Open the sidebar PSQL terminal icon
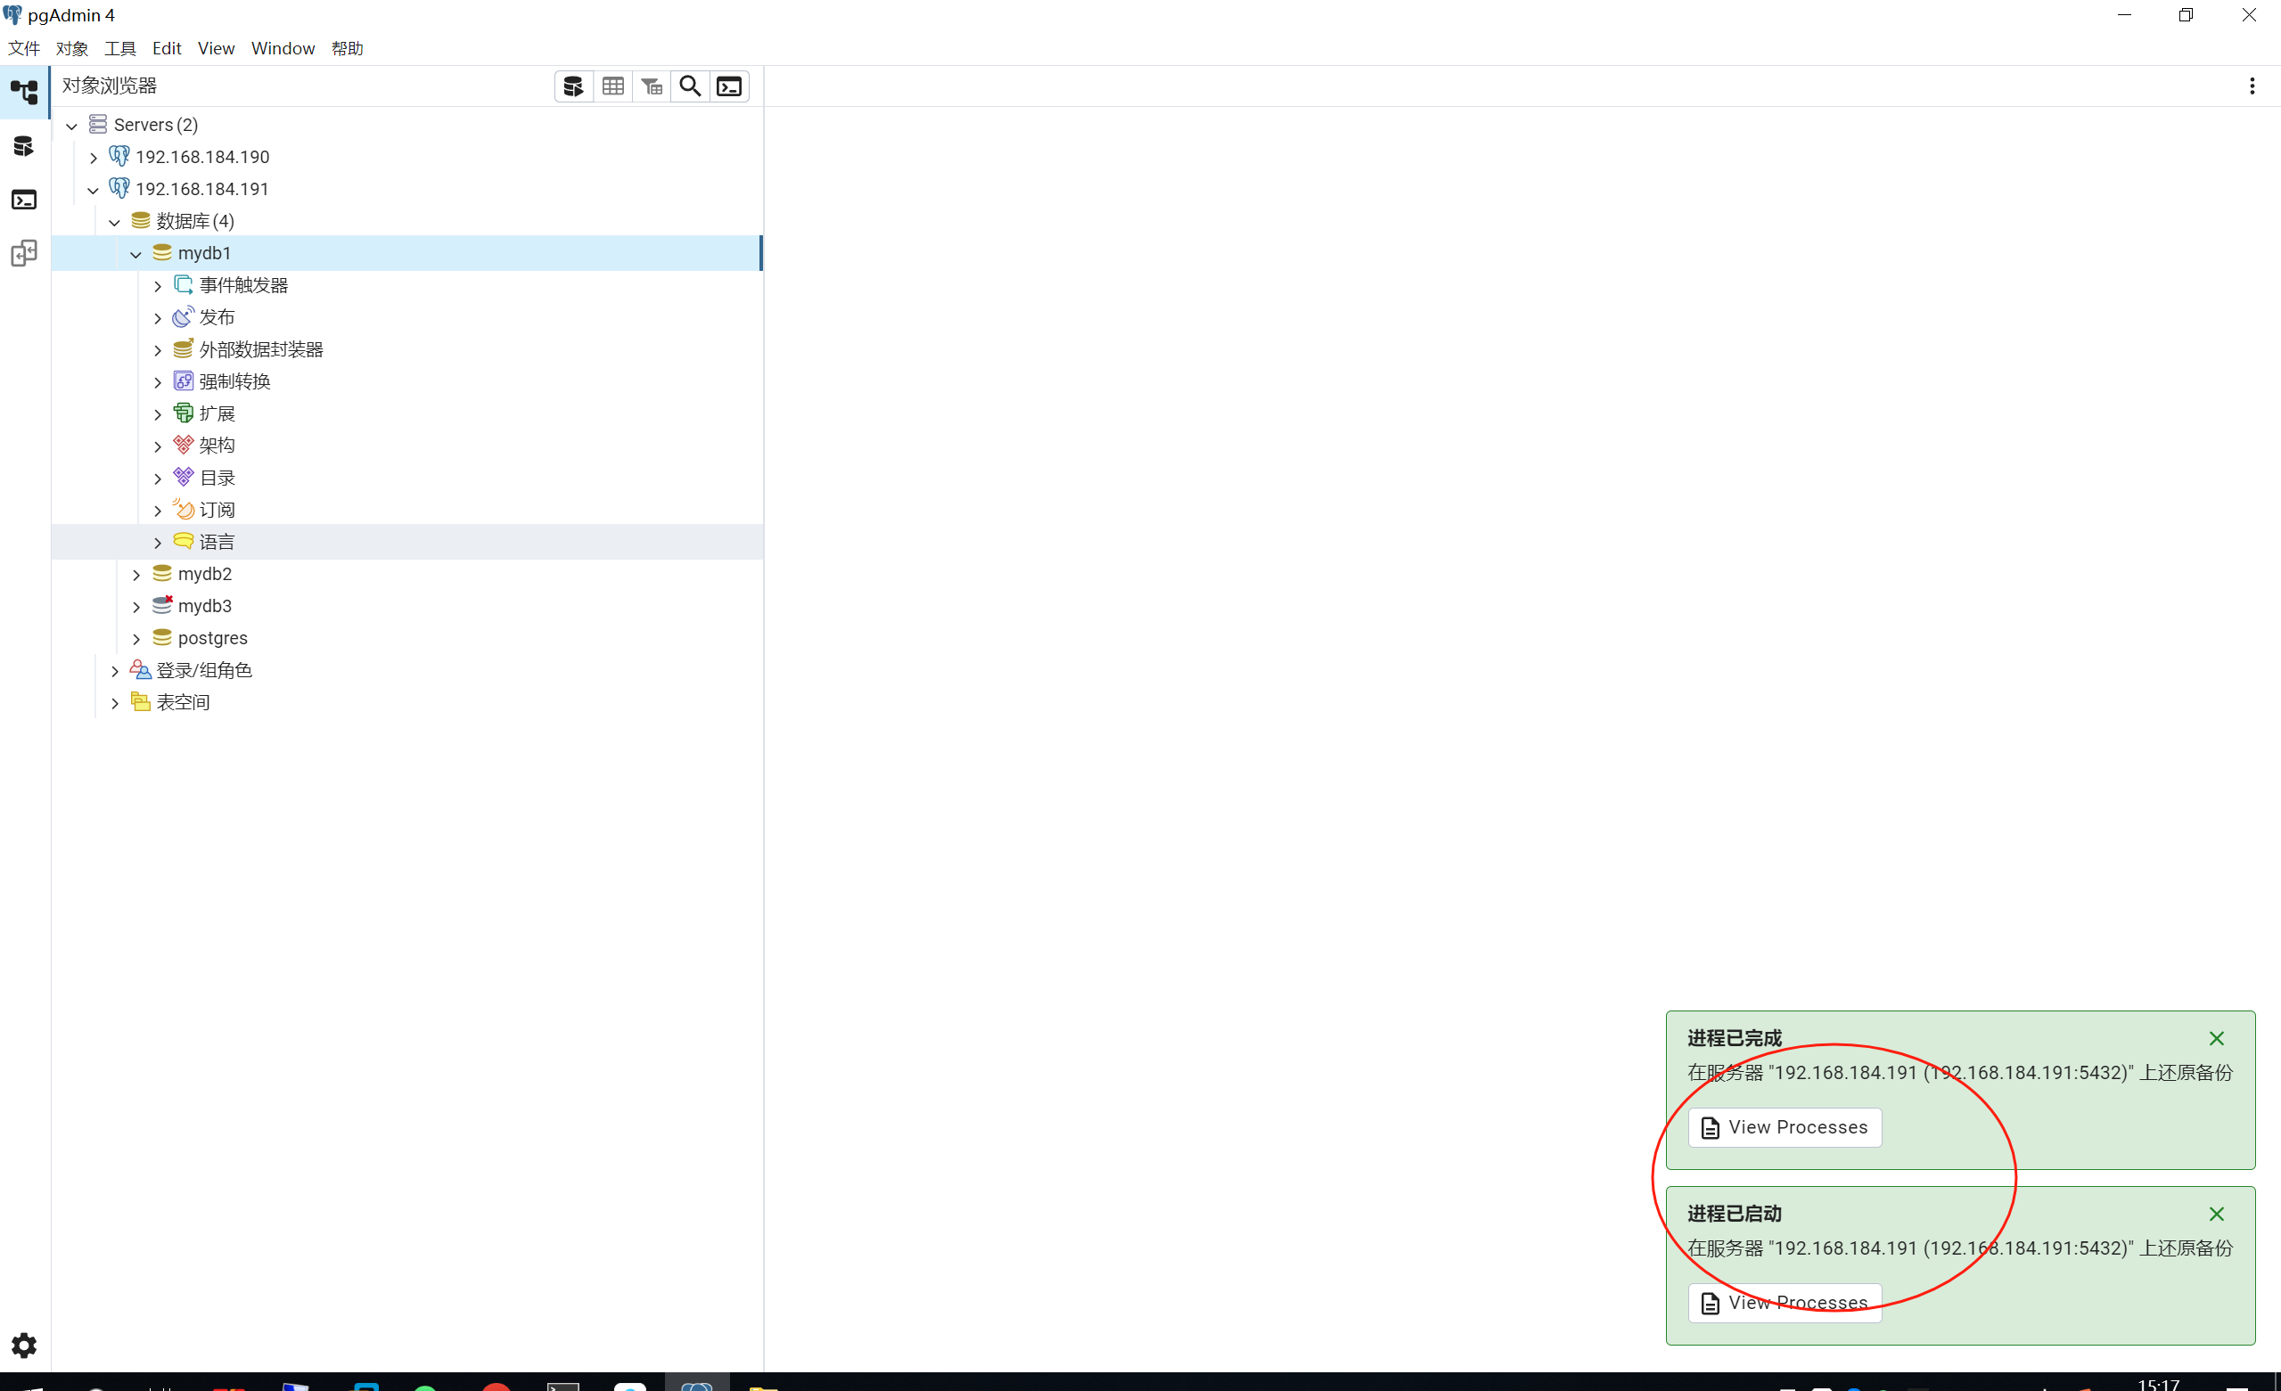2281x1391 pixels. click(24, 200)
